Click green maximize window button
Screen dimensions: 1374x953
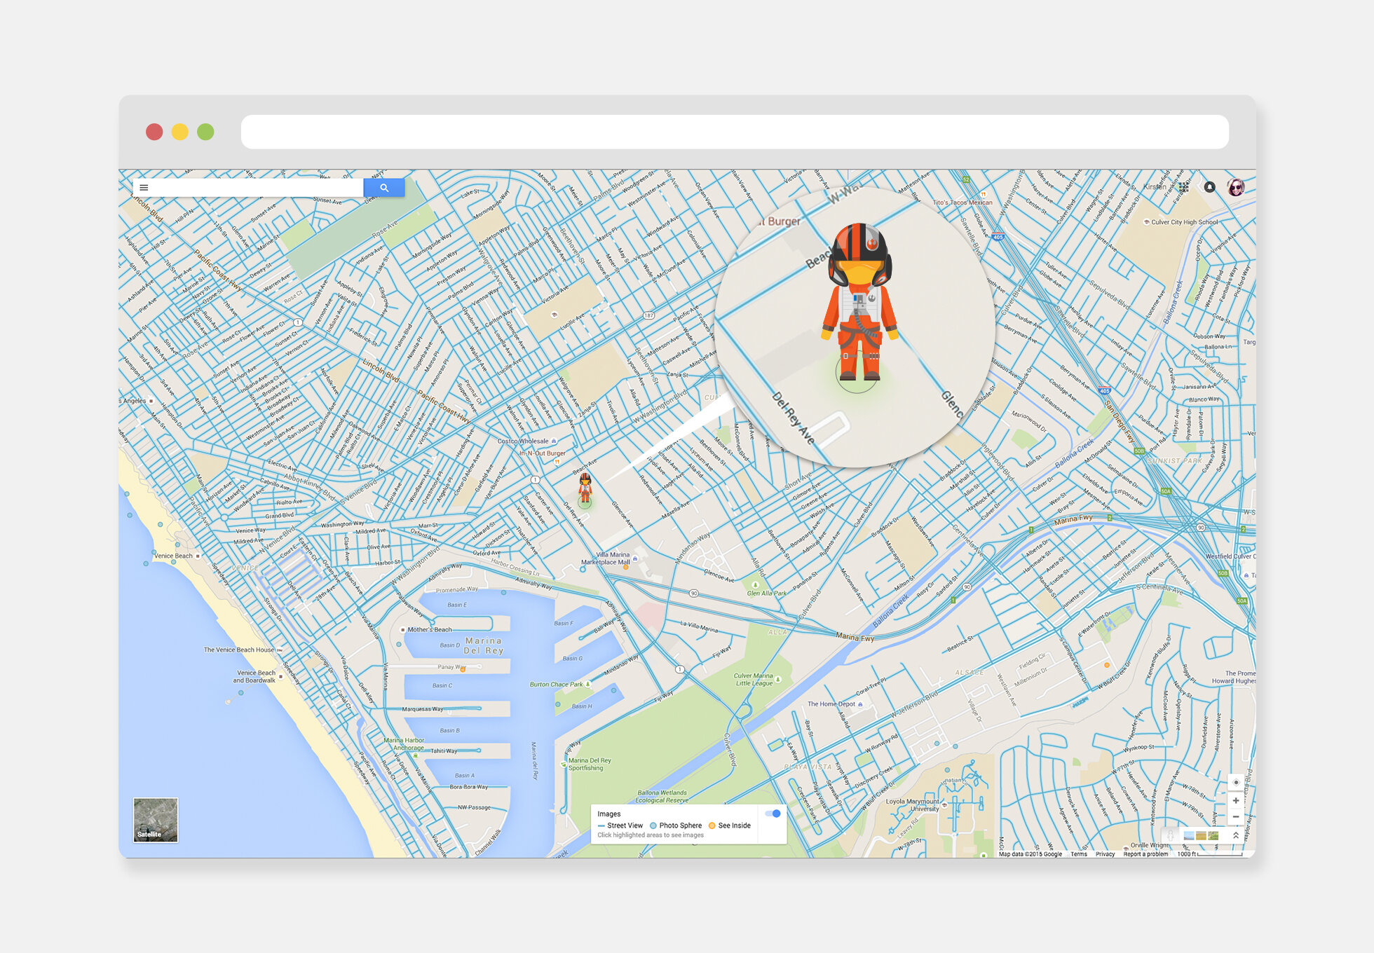(x=205, y=132)
